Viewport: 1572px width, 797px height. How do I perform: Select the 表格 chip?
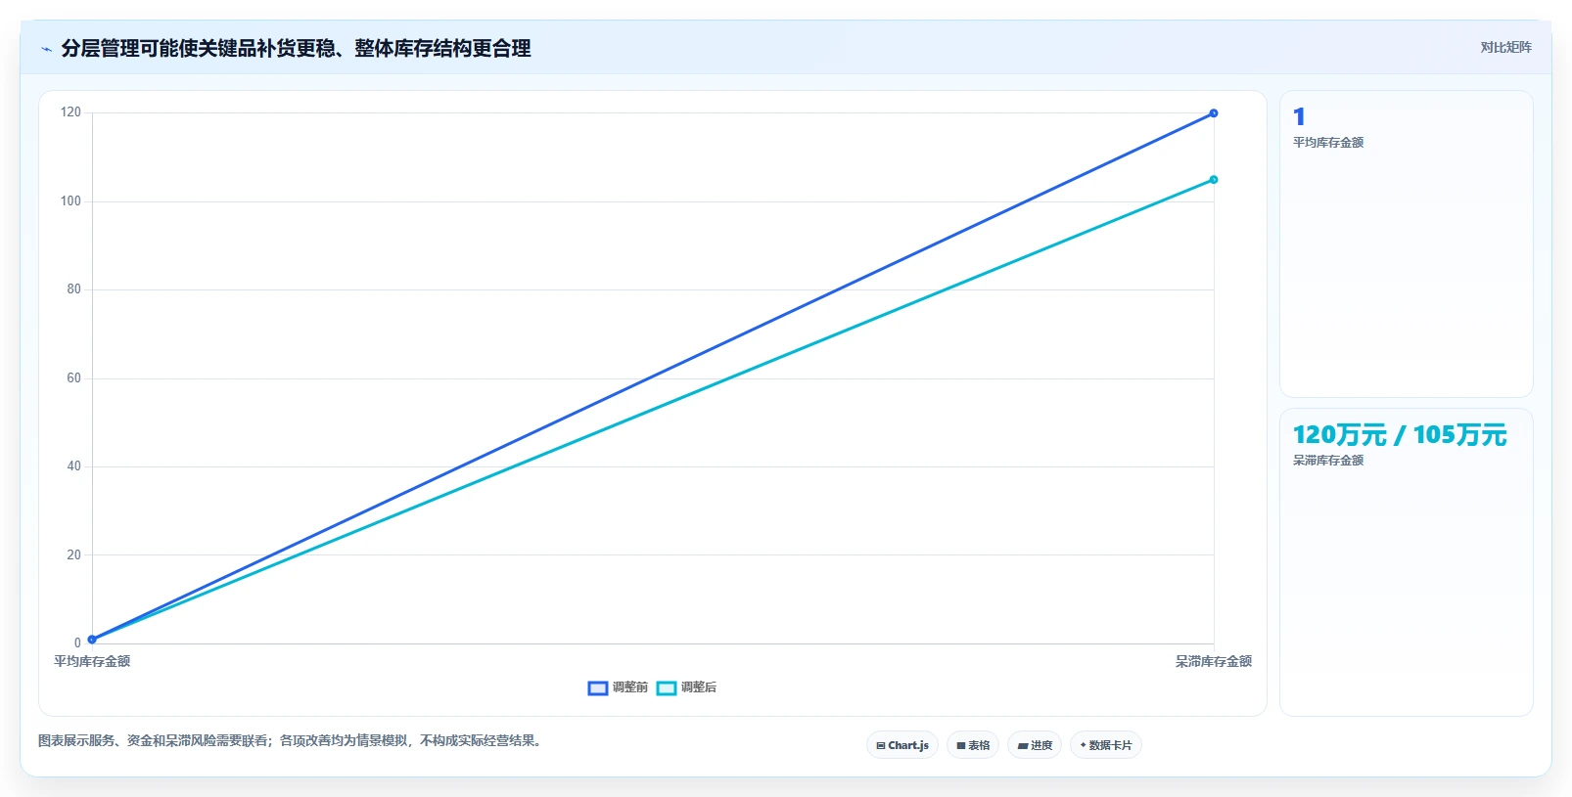pyautogui.click(x=973, y=745)
